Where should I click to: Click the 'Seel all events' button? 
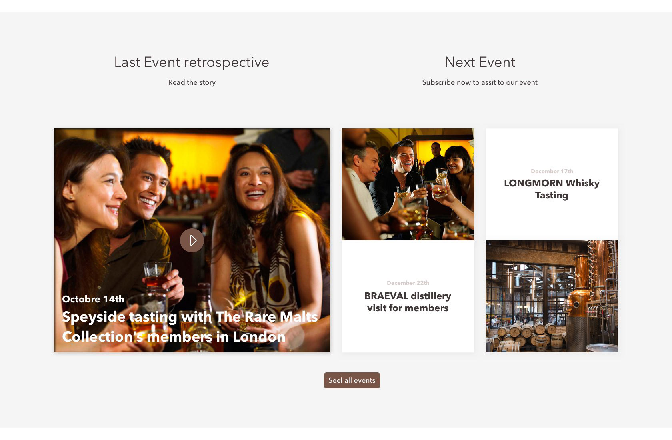(352, 380)
